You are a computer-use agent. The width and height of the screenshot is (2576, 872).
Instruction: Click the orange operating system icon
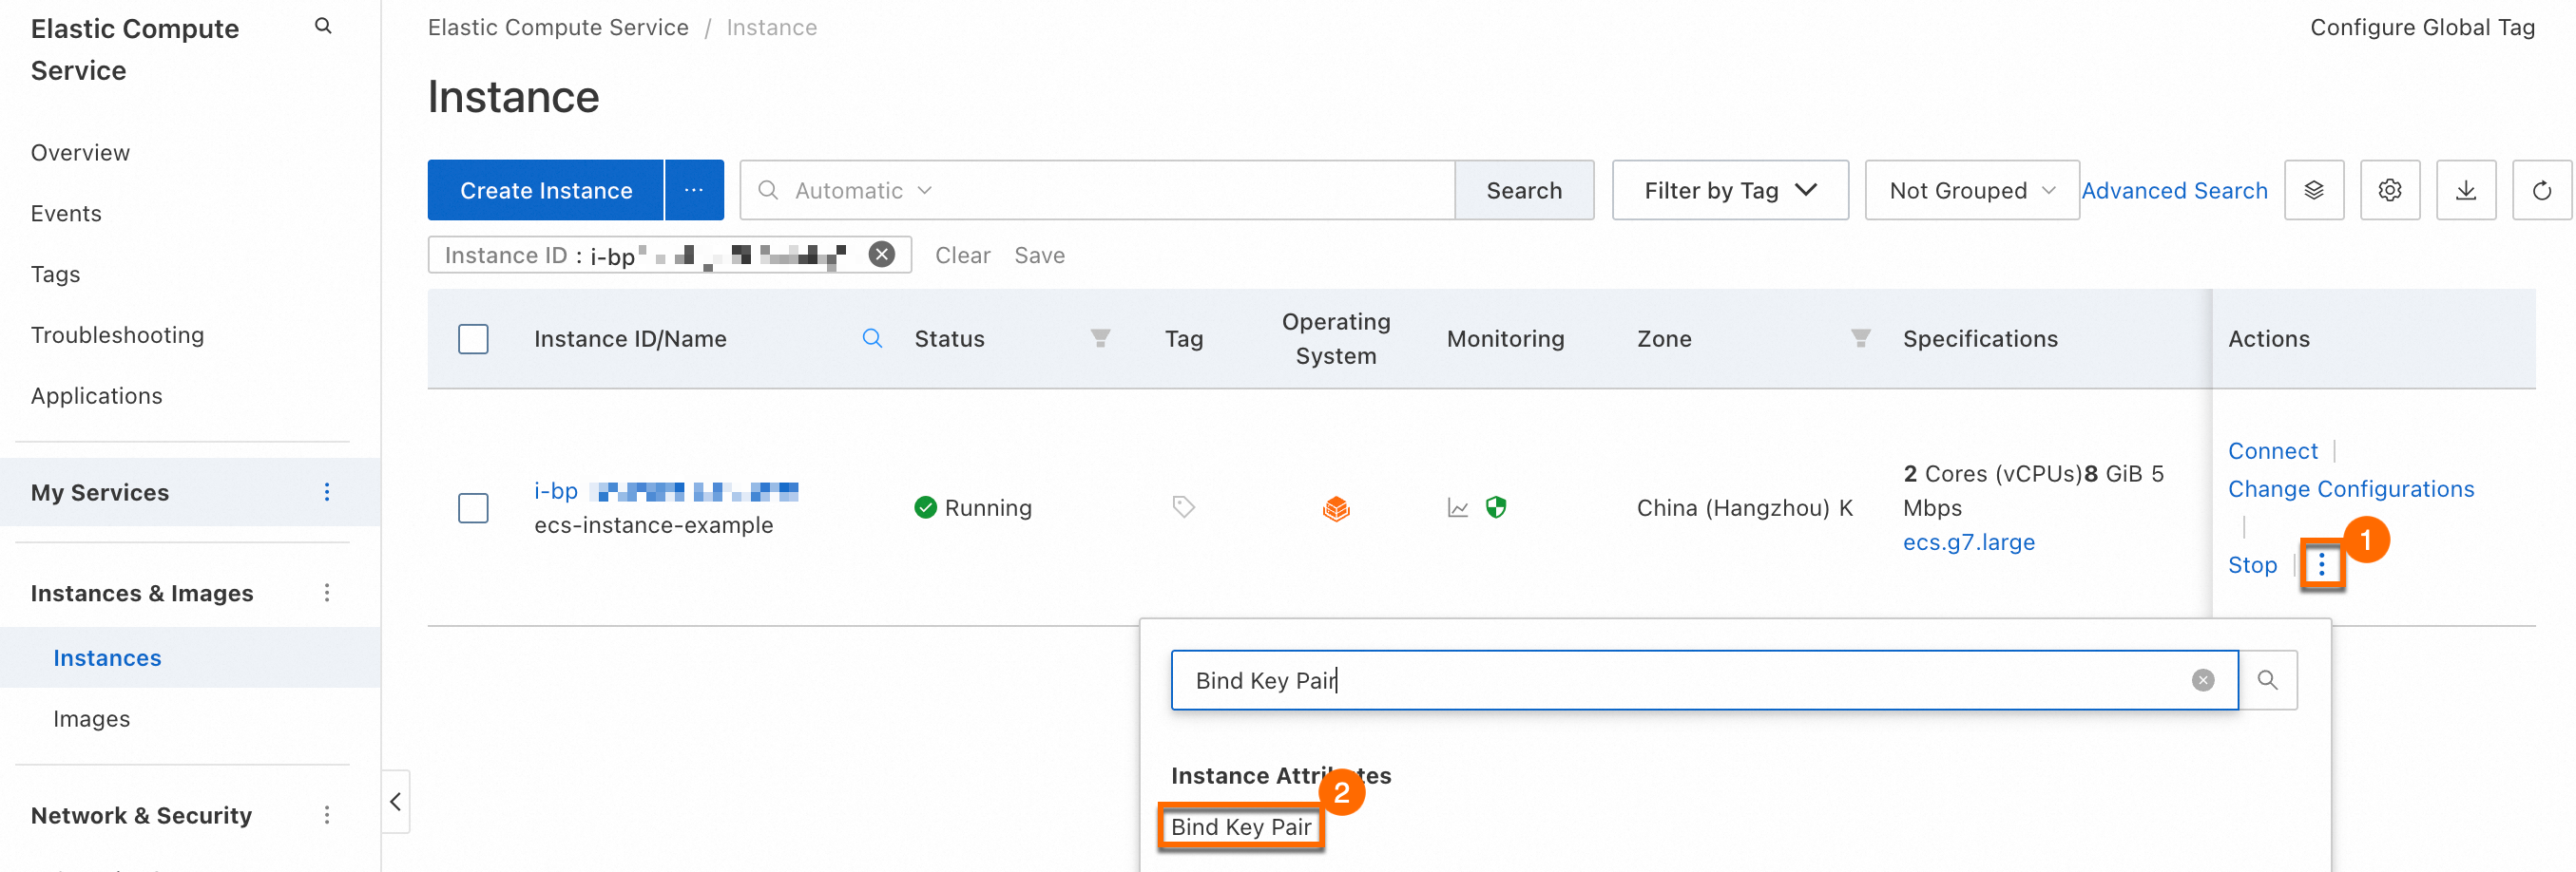click(x=1336, y=508)
